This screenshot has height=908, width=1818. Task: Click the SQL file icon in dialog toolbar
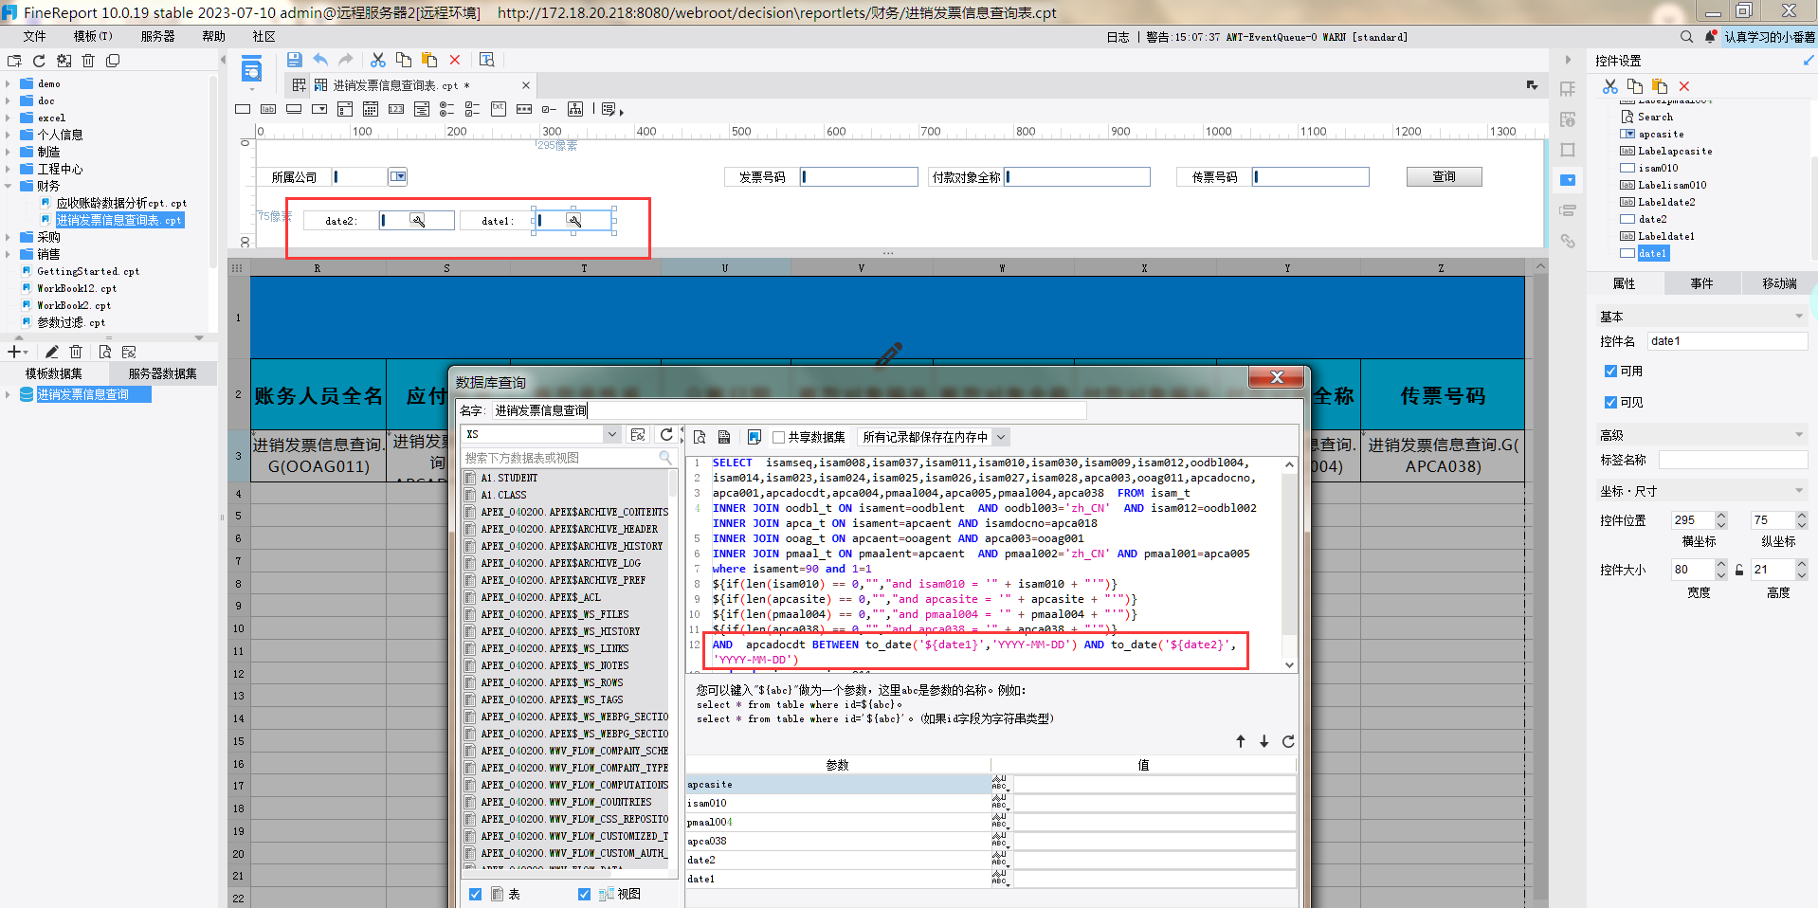point(724,437)
